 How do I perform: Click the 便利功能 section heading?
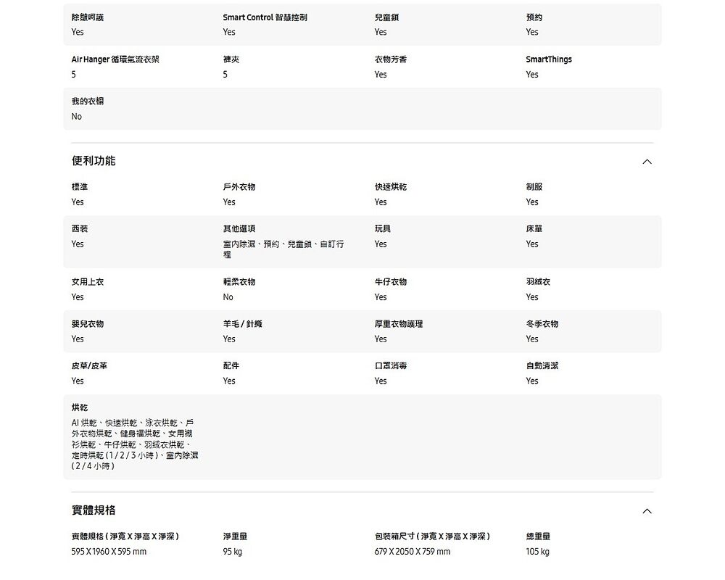[94, 161]
